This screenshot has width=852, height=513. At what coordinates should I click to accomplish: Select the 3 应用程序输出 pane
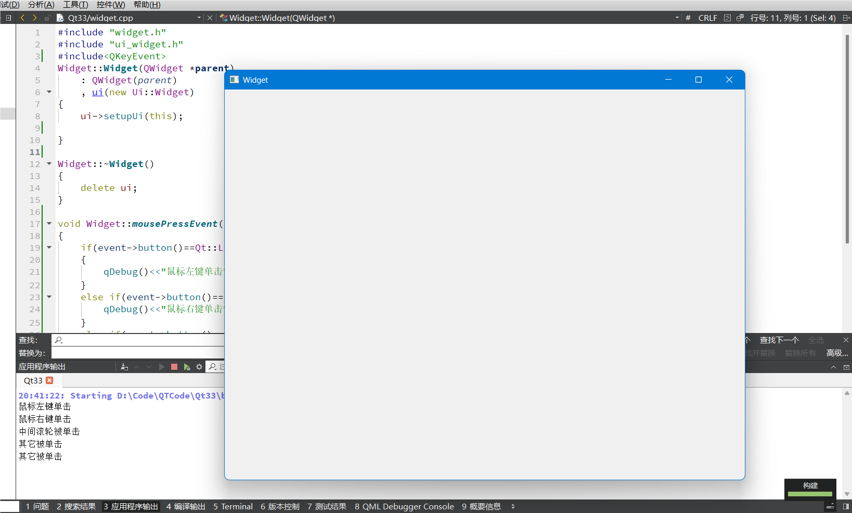131,506
